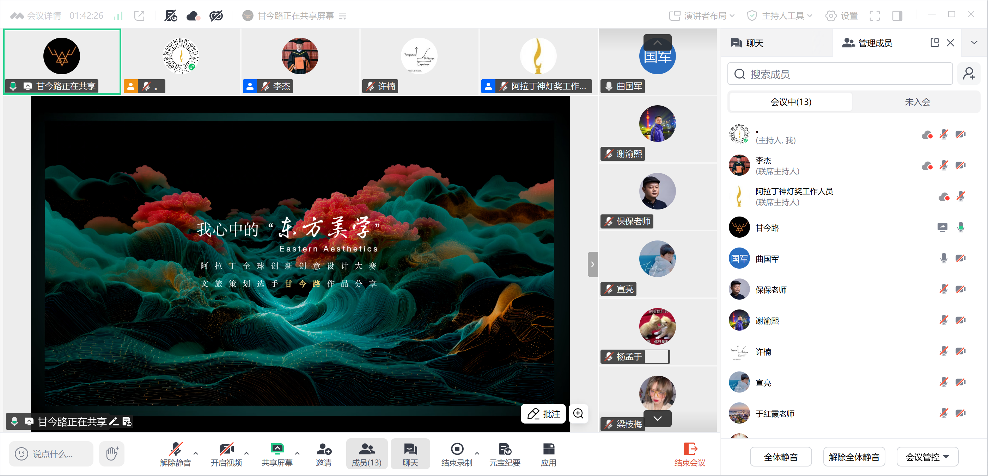Image resolution: width=988 pixels, height=476 pixels.
Task: Open the Settings gear
Action: (x=841, y=16)
